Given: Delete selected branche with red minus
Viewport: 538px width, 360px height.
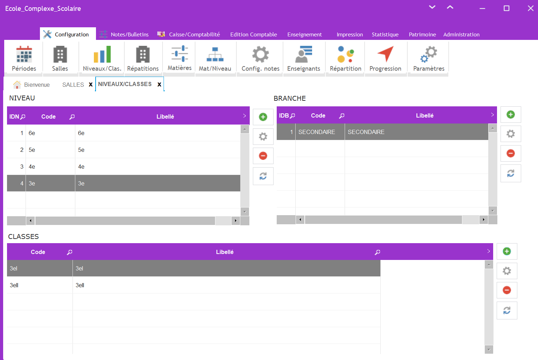Looking at the screenshot, I should pos(510,153).
